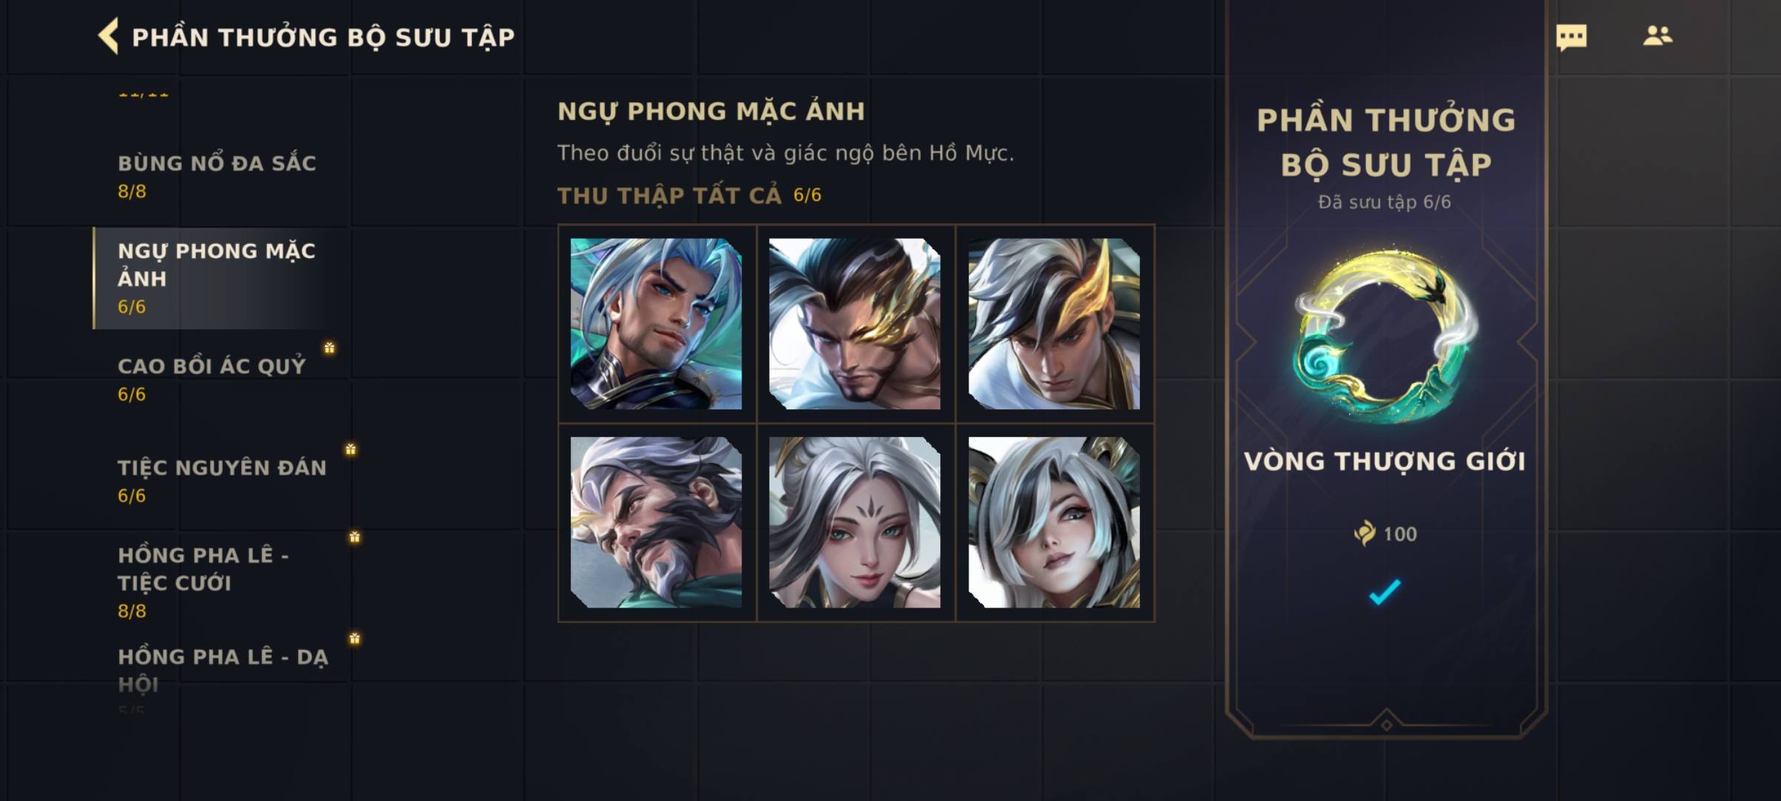View the bearded old man skin portrait
This screenshot has height=801, width=1781.
(x=656, y=522)
